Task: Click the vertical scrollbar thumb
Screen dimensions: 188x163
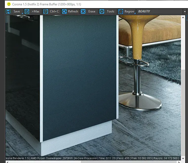Action: [183, 112]
